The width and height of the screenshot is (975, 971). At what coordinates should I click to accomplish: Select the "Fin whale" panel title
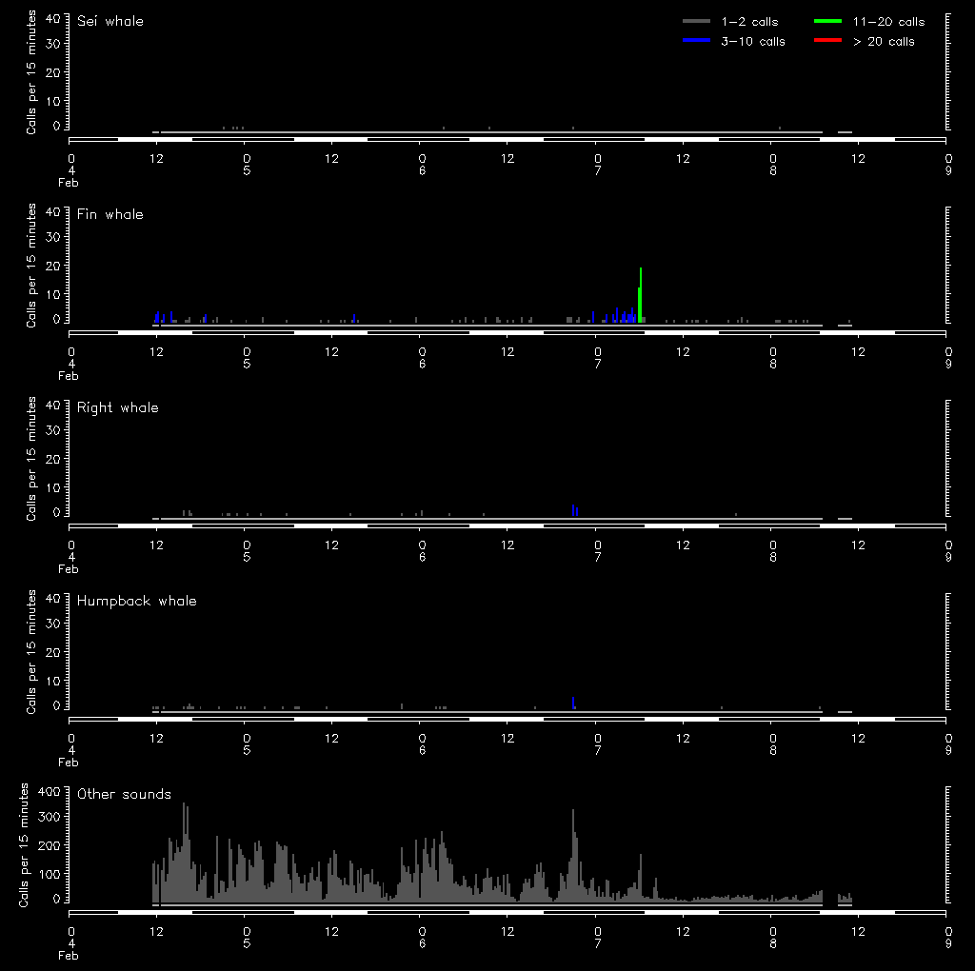110,214
